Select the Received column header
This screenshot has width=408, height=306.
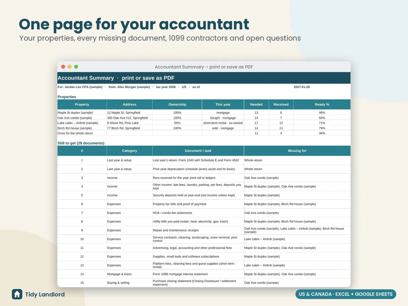tap(281, 104)
